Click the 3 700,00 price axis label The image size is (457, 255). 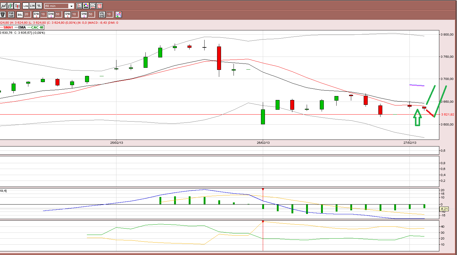(447, 79)
